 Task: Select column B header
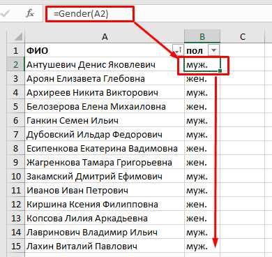click(202, 36)
